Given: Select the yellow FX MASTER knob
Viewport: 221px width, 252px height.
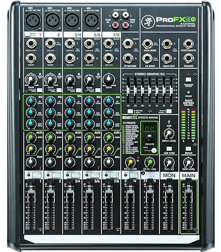Looking at the screenshot, I should click(130, 162).
